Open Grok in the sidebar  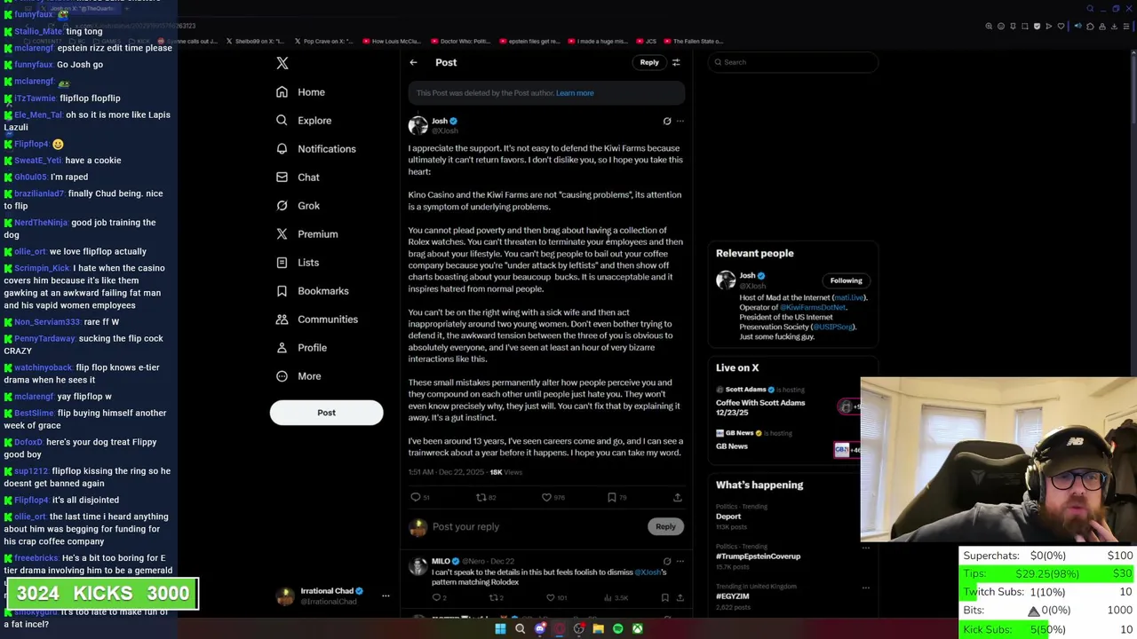click(x=298, y=206)
